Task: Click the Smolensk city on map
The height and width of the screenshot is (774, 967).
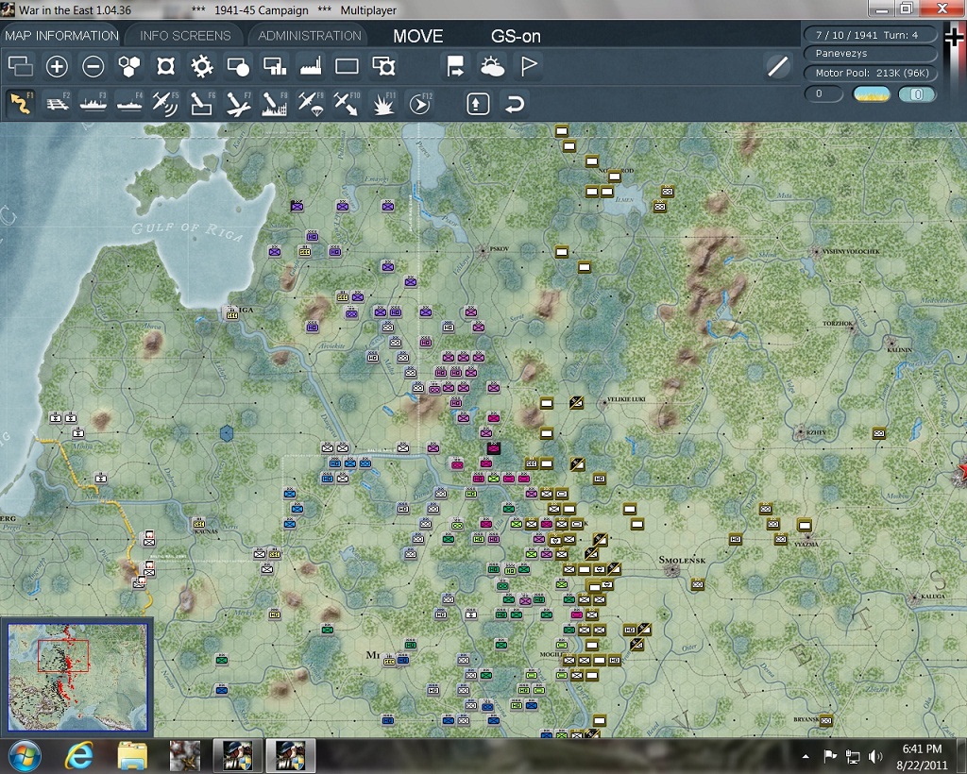Action: 671,570
